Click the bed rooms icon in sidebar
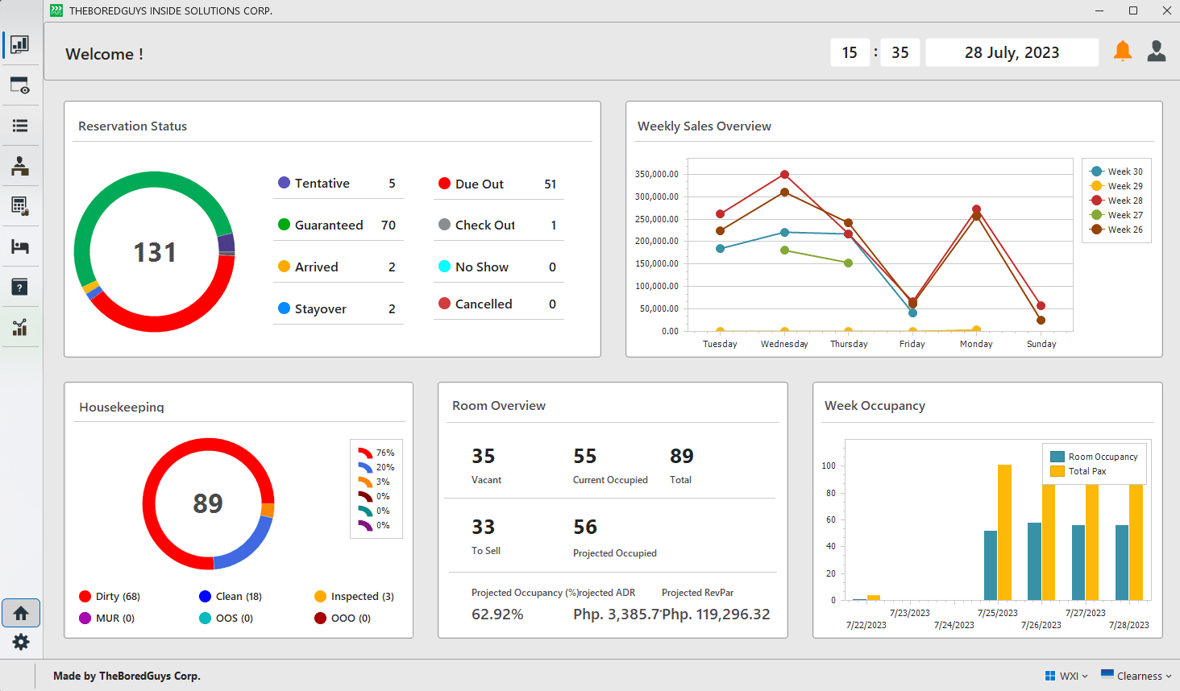 pos(20,246)
